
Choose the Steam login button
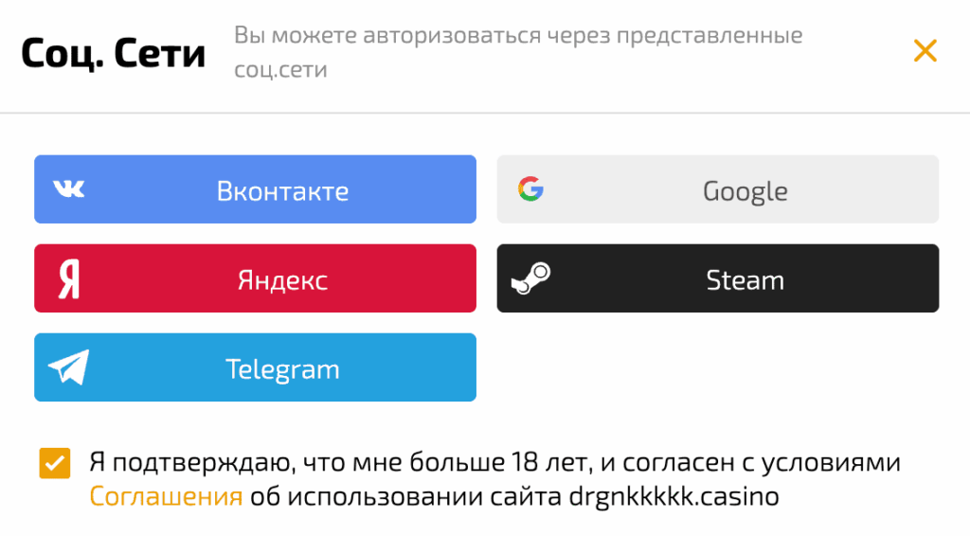click(x=745, y=279)
